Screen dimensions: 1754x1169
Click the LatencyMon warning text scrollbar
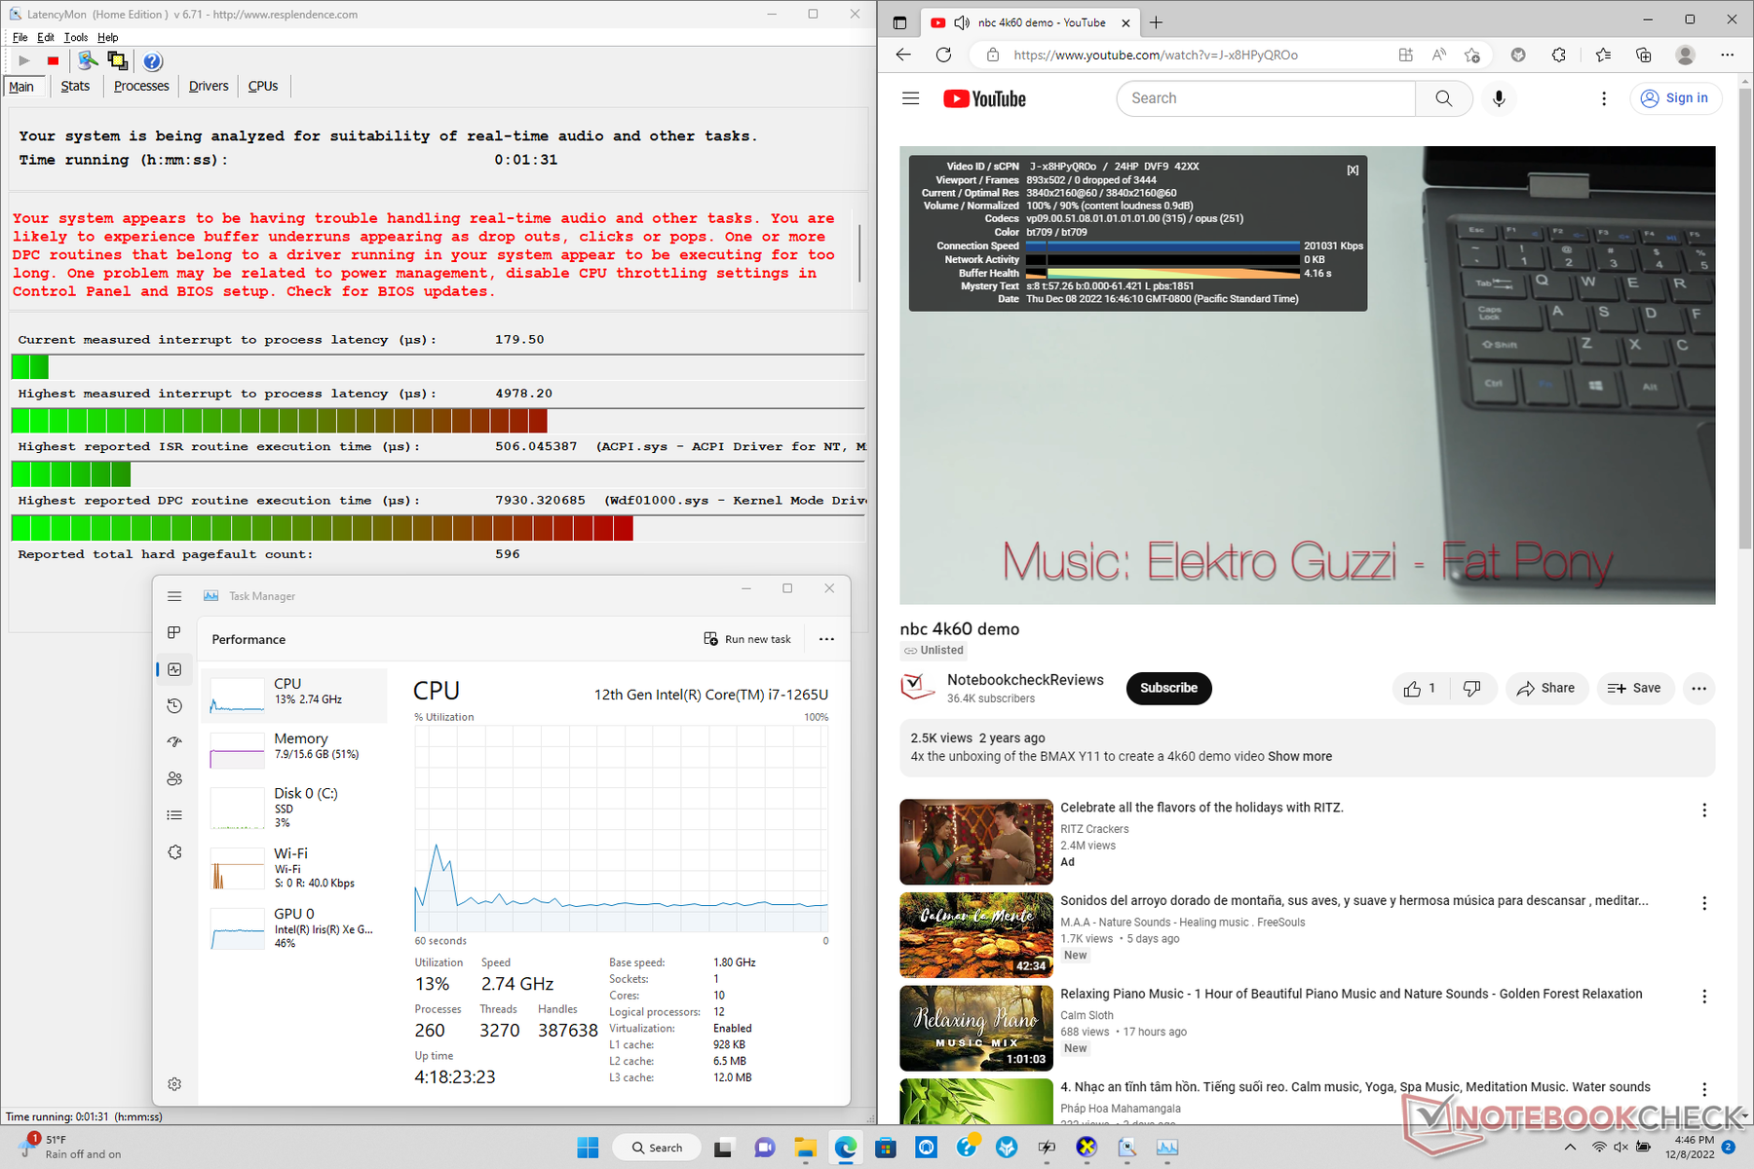click(x=859, y=253)
